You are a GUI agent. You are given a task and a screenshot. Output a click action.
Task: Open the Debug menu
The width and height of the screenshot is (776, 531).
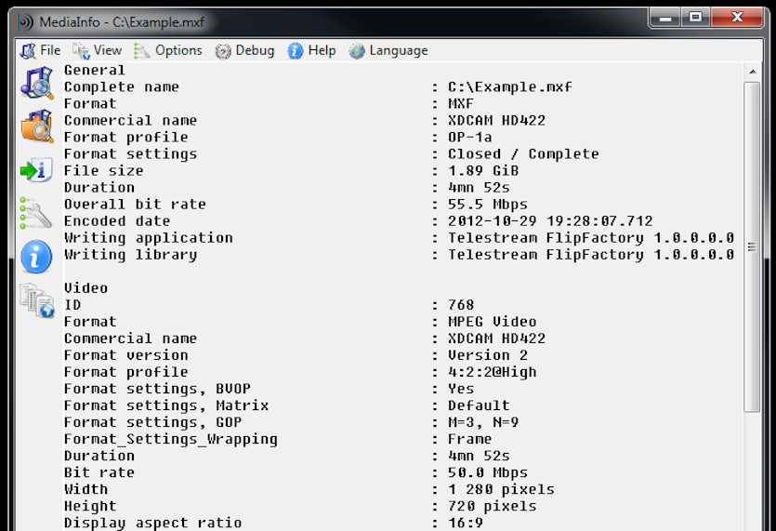point(244,50)
